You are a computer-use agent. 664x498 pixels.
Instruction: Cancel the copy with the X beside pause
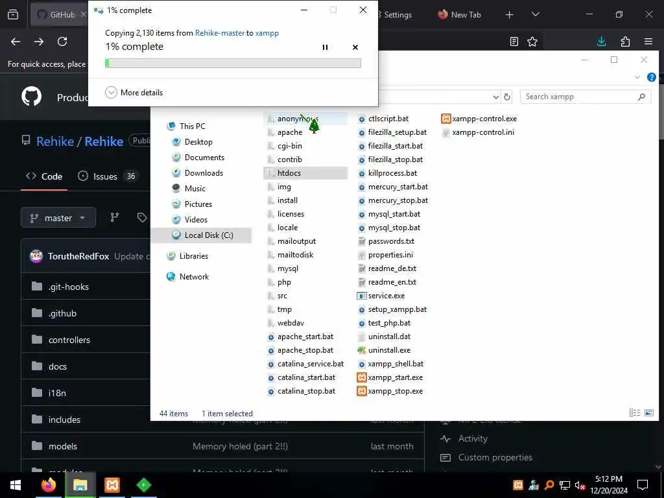[355, 47]
